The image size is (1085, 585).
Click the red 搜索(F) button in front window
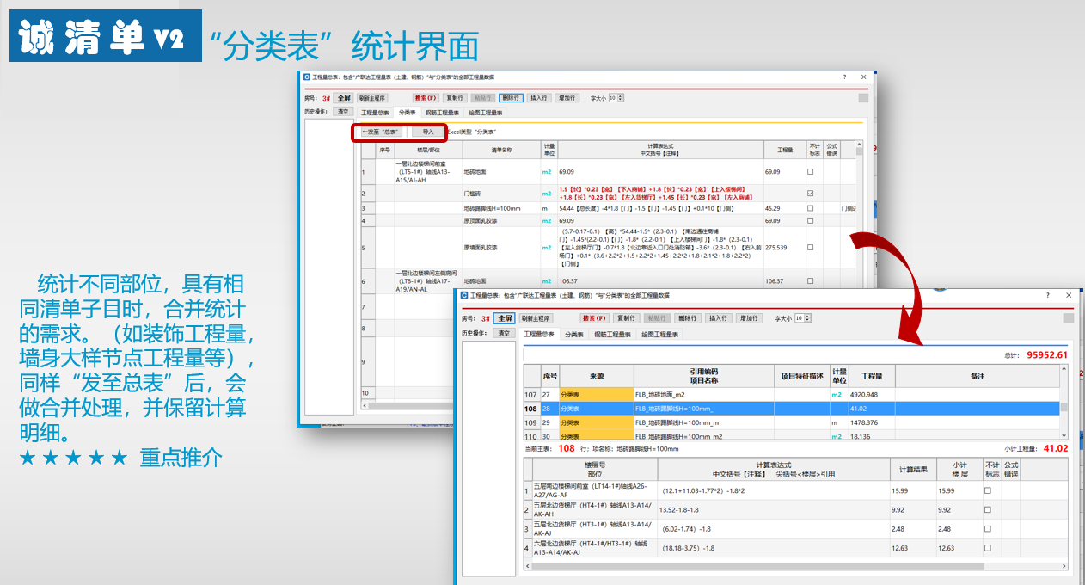click(594, 318)
